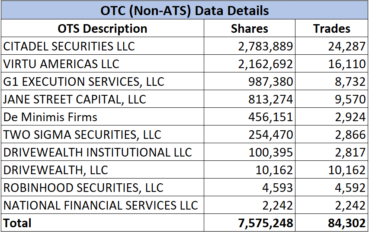The image size is (369, 232).
Task: Click the De Minimis Firms cell
Action: point(51,117)
